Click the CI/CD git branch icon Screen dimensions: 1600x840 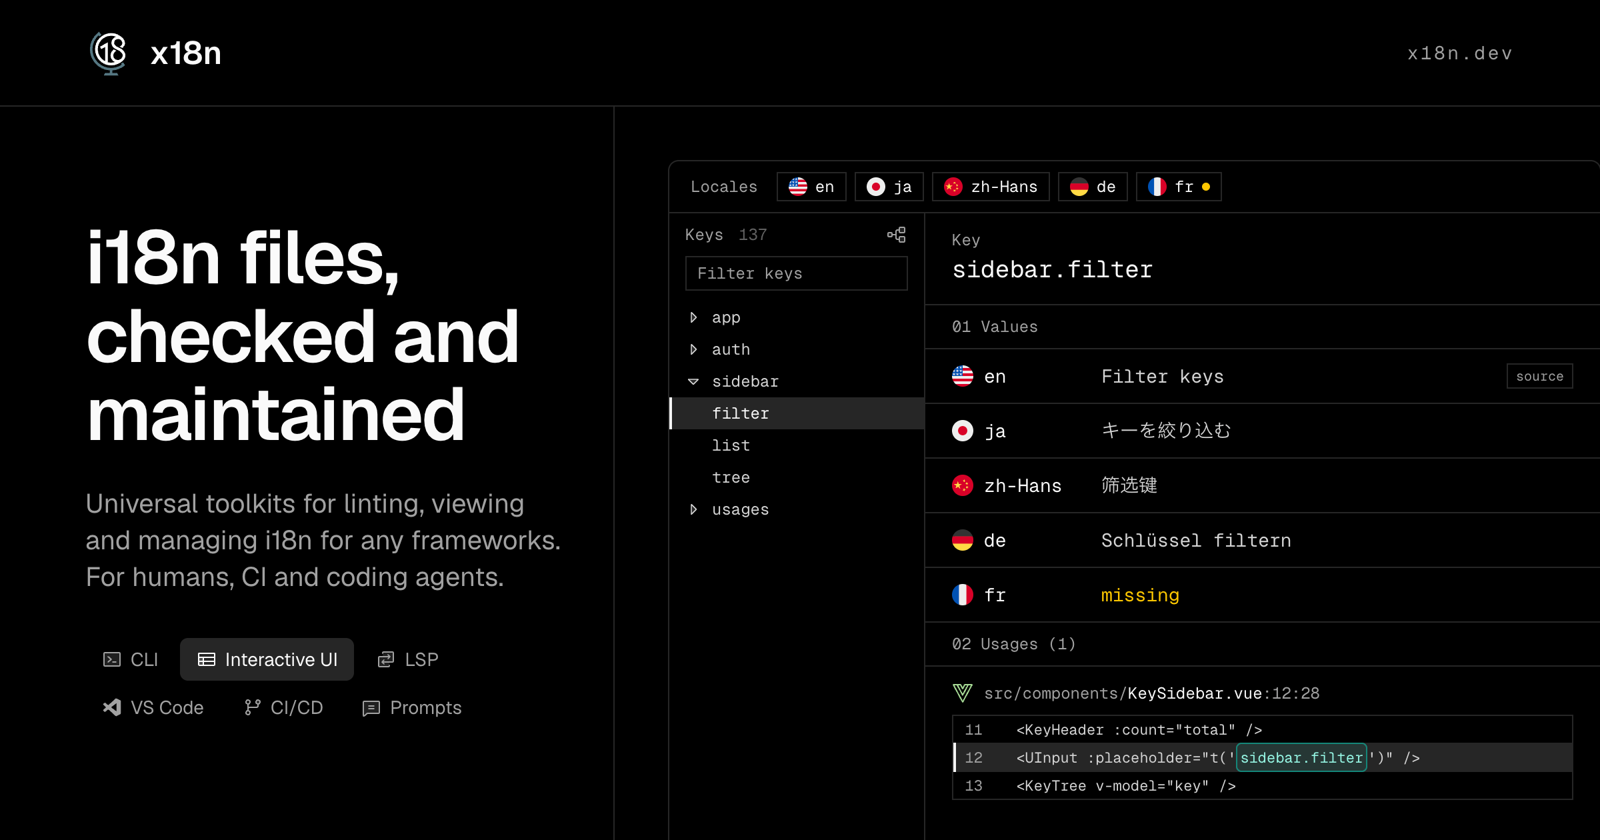pyautogui.click(x=252, y=707)
